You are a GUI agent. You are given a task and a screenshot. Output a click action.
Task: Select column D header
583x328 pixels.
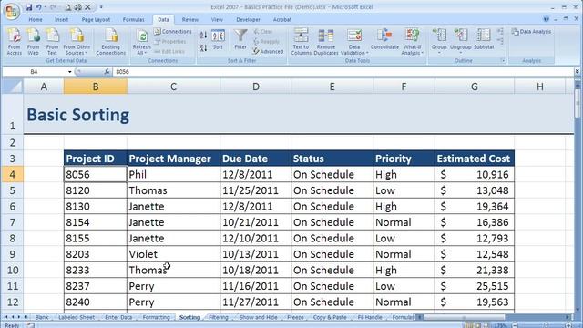[x=256, y=87]
